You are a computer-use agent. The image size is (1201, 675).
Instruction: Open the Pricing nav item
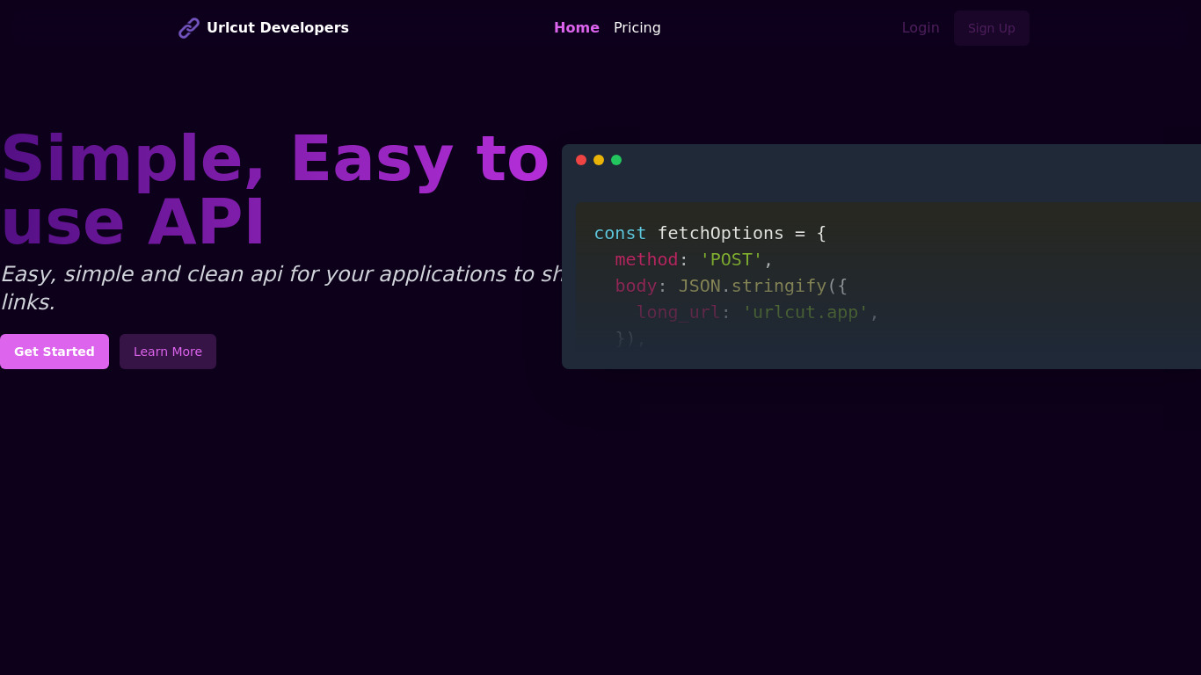click(637, 28)
